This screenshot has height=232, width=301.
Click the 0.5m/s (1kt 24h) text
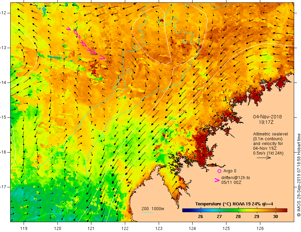268,153
